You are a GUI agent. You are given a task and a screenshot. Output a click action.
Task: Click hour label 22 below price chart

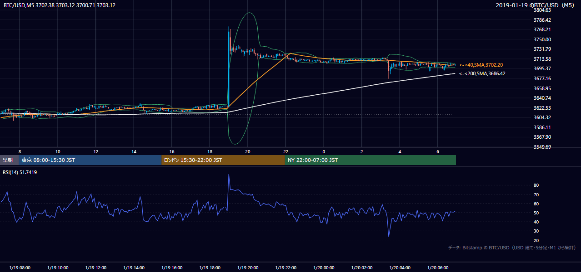pos(285,151)
